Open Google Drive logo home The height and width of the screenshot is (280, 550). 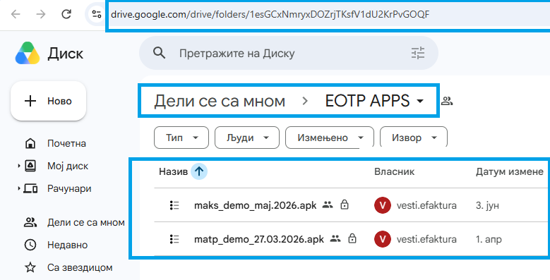(x=28, y=54)
